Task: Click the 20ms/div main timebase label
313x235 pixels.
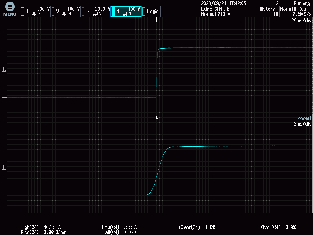Action: coord(301,21)
